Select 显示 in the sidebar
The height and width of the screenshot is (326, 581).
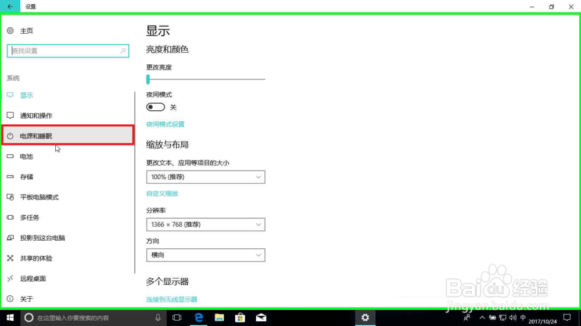[27, 95]
